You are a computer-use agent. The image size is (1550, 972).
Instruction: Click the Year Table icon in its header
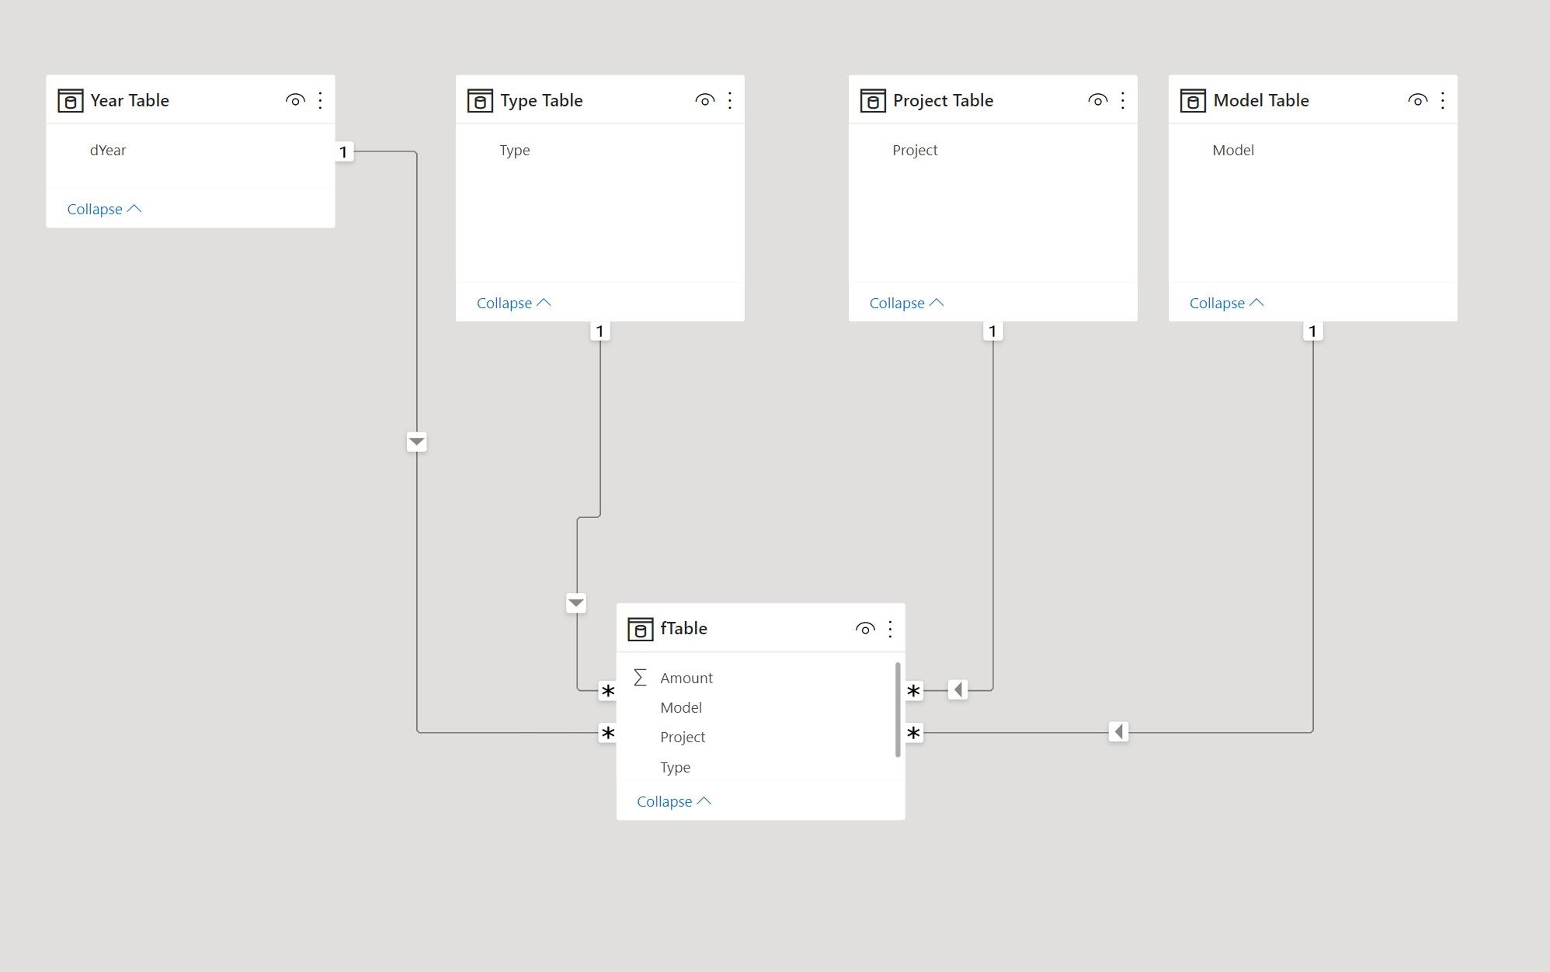pyautogui.click(x=71, y=101)
